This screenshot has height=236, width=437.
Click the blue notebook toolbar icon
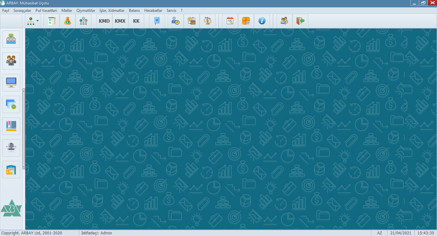(157, 21)
